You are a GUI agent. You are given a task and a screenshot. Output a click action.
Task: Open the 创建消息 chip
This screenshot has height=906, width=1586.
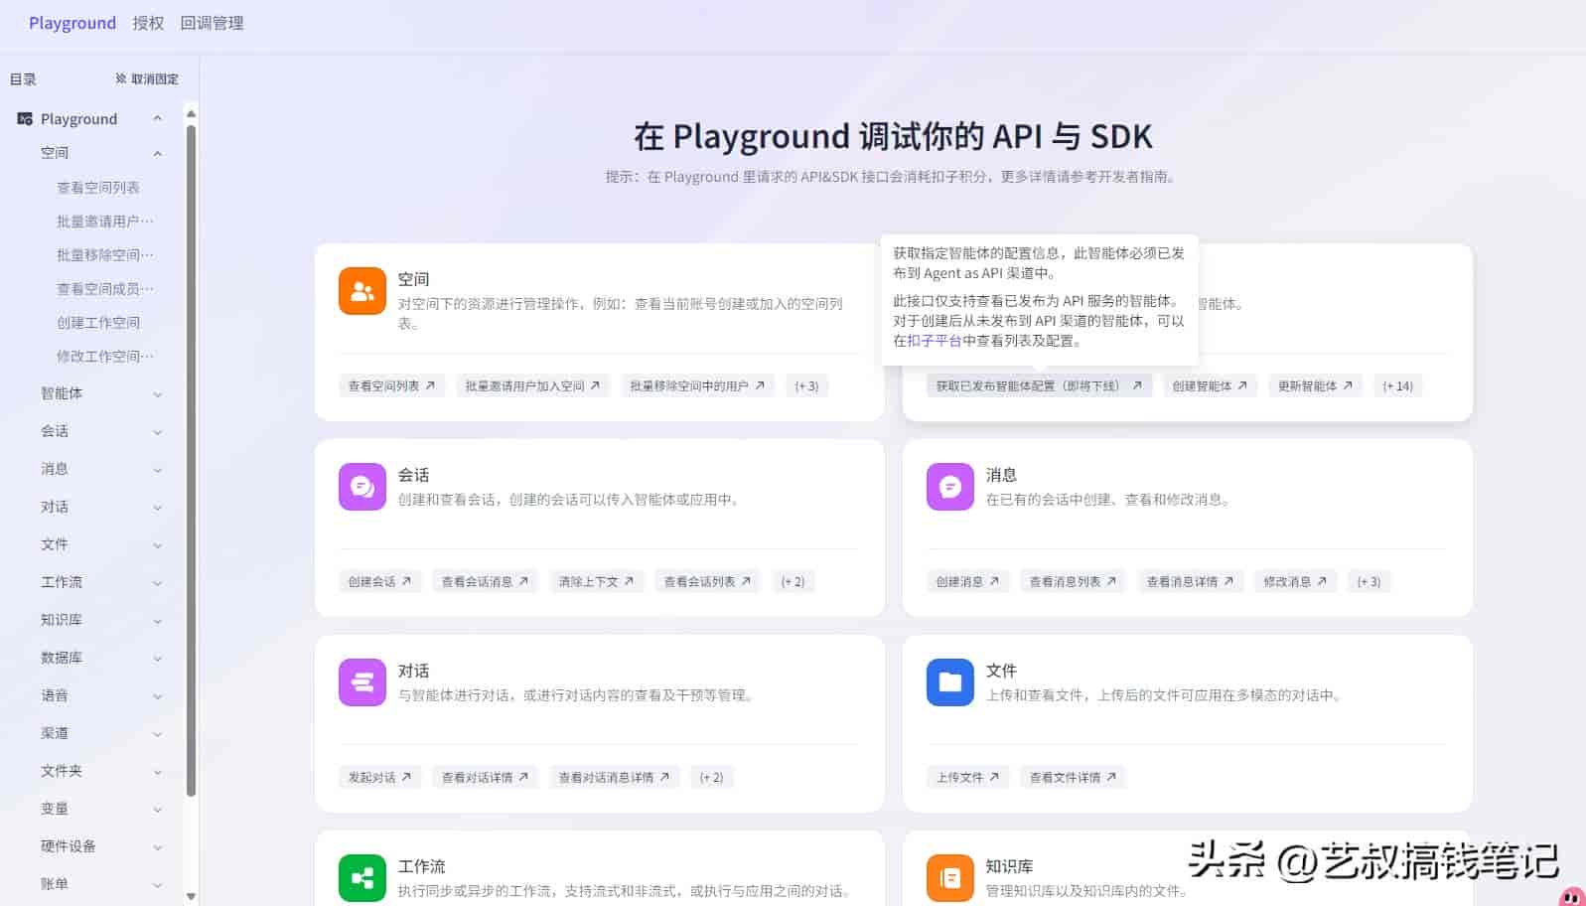pos(967,581)
